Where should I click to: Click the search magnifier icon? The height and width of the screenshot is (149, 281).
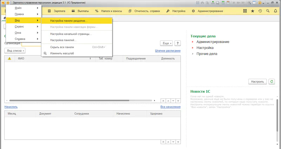click(x=268, y=11)
